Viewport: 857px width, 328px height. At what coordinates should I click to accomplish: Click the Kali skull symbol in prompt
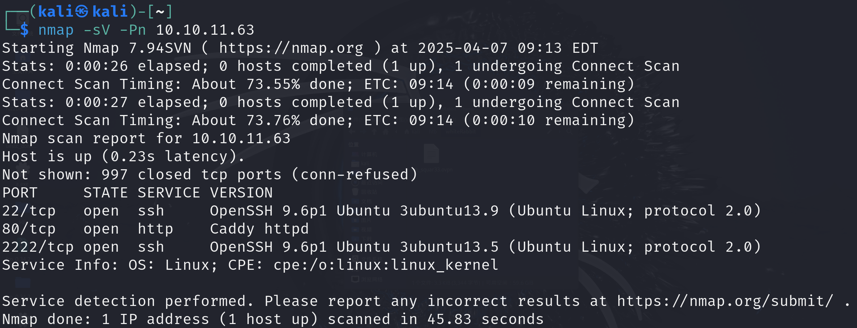coord(81,12)
